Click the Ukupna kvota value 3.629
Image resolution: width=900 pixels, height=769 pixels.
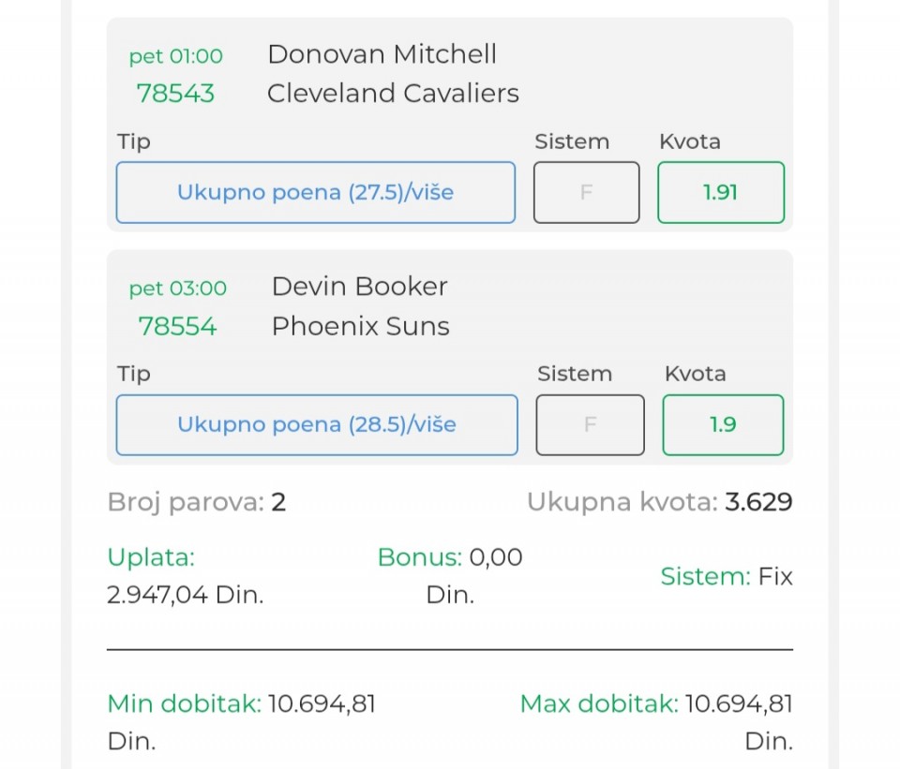[x=758, y=503]
